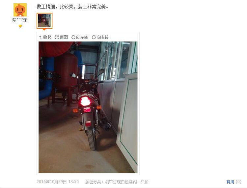
Task: Click the up-arrow icon beside 收起
Action: 41,37
